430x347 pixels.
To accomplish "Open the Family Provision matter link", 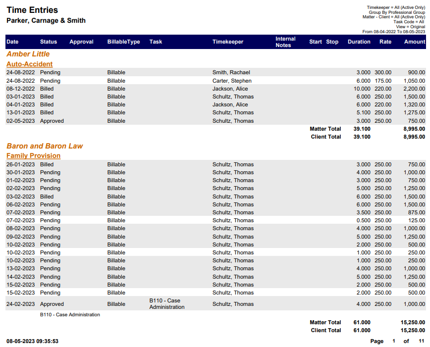I will tap(34, 155).
